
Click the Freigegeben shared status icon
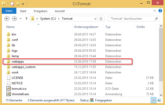[x=92, y=100]
